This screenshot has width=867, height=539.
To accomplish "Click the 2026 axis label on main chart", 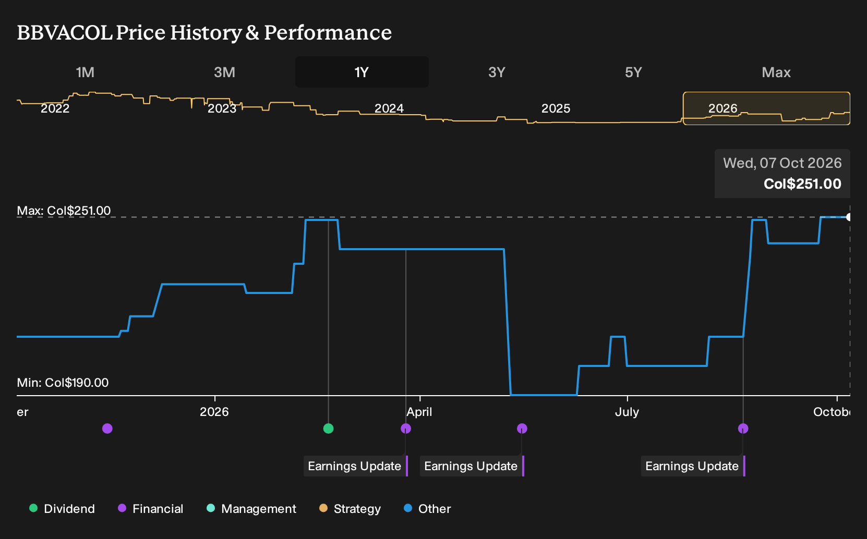I will [214, 412].
